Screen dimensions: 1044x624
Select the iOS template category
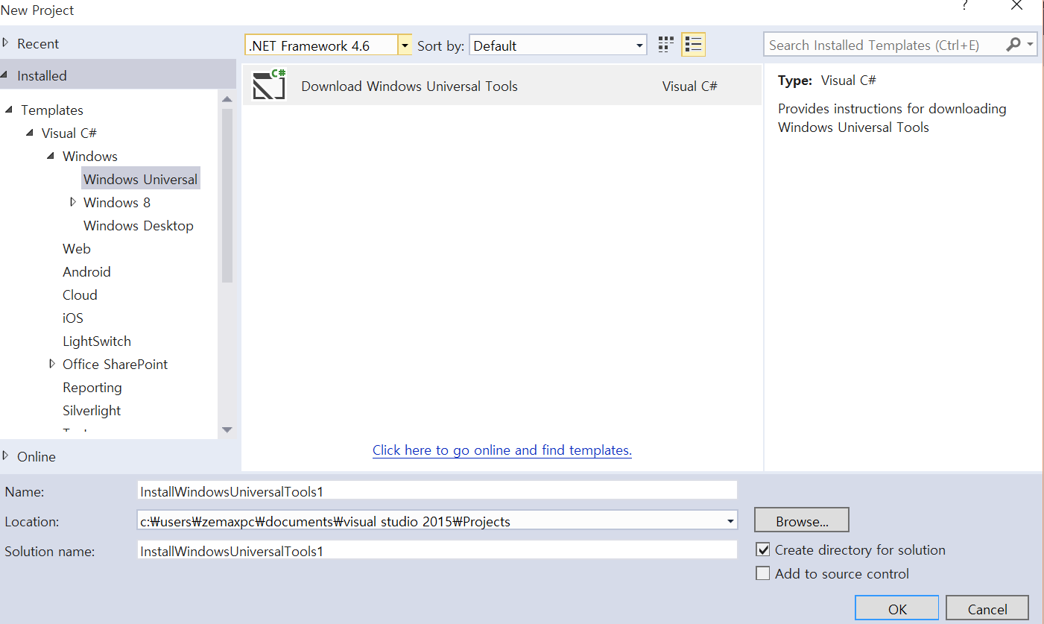(x=73, y=318)
